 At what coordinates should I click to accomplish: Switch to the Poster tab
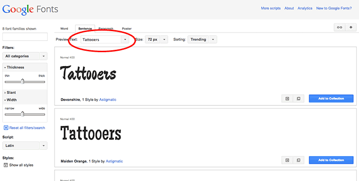pos(127,29)
